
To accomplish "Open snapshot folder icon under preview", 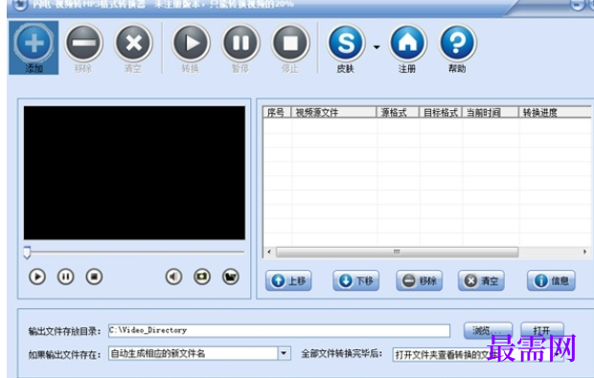I will 231,277.
